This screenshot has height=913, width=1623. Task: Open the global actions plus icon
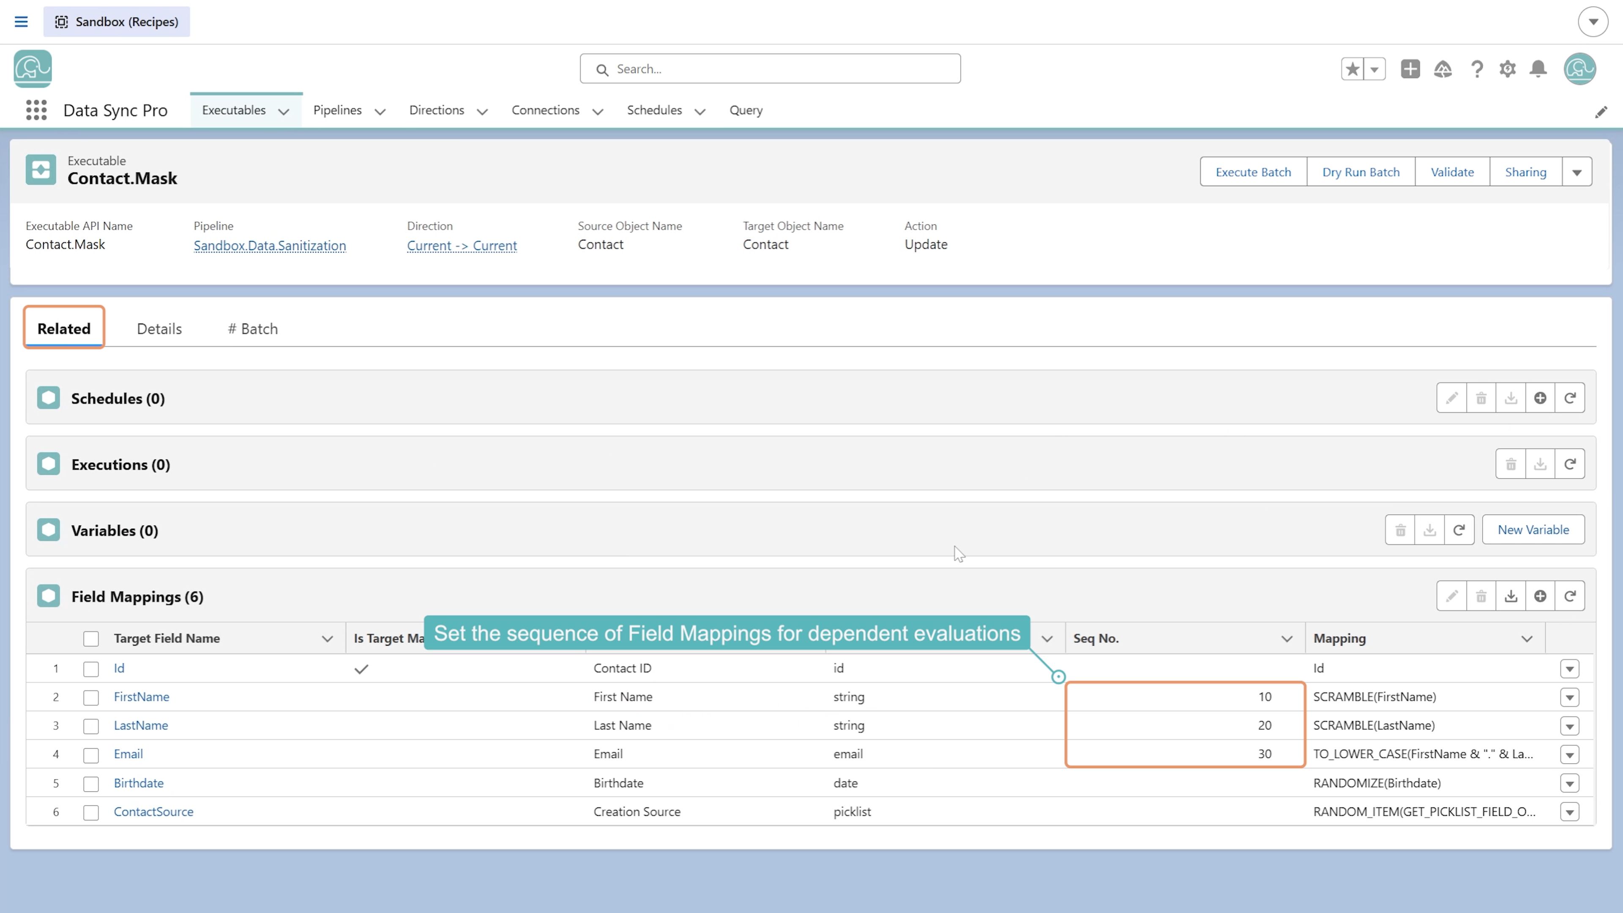1410,68
